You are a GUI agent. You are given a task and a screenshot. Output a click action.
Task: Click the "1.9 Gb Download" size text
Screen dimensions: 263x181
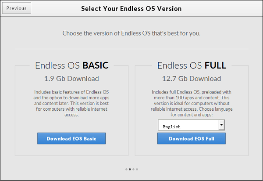(71, 79)
